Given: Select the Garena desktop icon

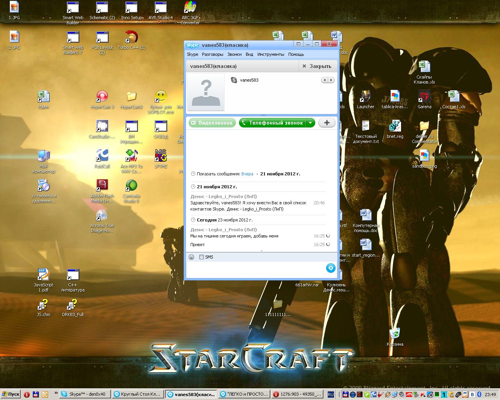Looking at the screenshot, I should point(425,100).
